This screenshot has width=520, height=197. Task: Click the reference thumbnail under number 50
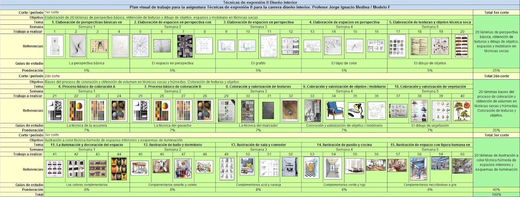point(247,166)
